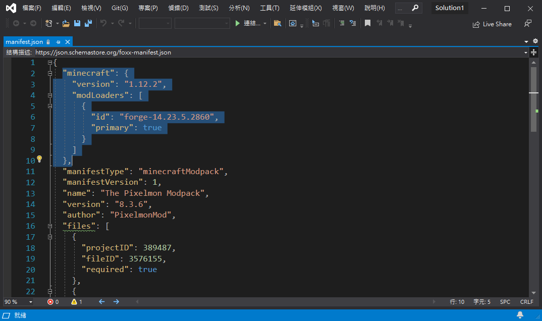Click the SPC indentation indicator
This screenshot has height=321, width=542.
pos(505,302)
